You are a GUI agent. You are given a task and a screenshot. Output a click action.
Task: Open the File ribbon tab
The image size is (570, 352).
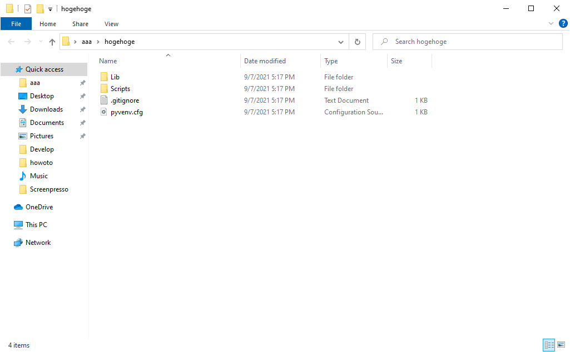(x=16, y=24)
